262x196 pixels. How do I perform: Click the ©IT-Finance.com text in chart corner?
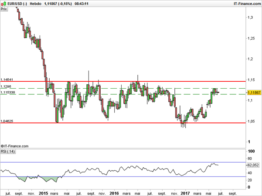(15, 146)
